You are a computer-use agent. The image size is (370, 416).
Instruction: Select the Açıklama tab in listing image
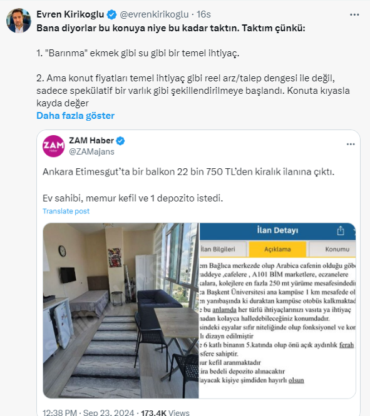pos(277,249)
